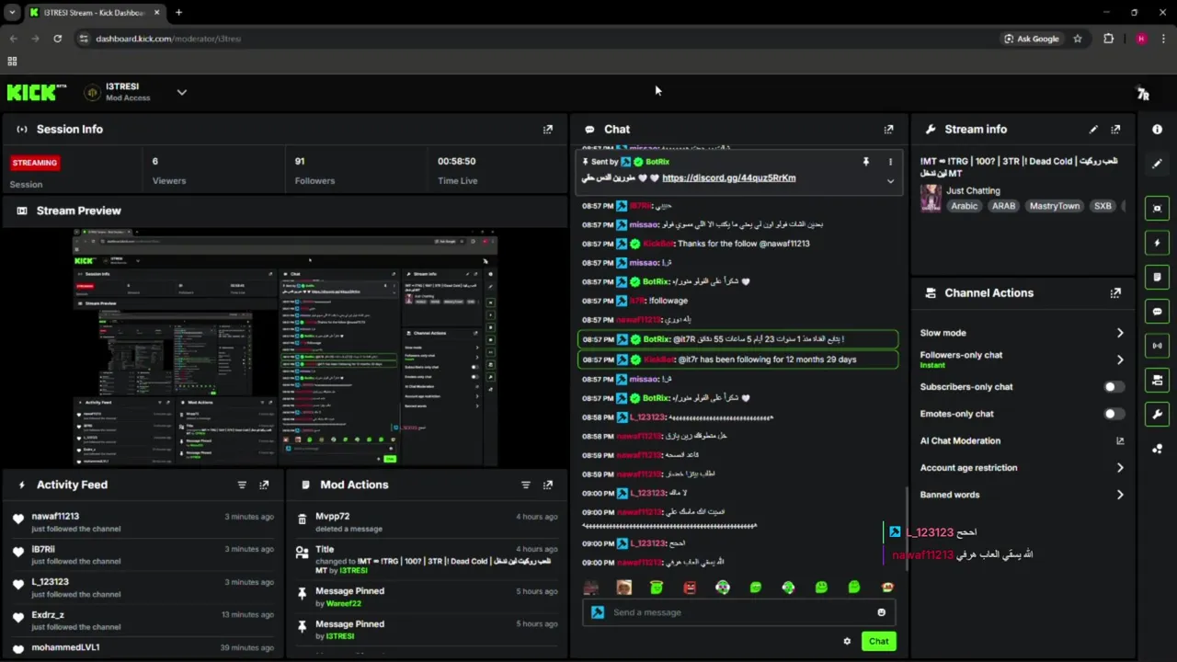This screenshot has width=1177, height=662.
Task: Click the ARAB stream tag
Action: pos(1003,206)
